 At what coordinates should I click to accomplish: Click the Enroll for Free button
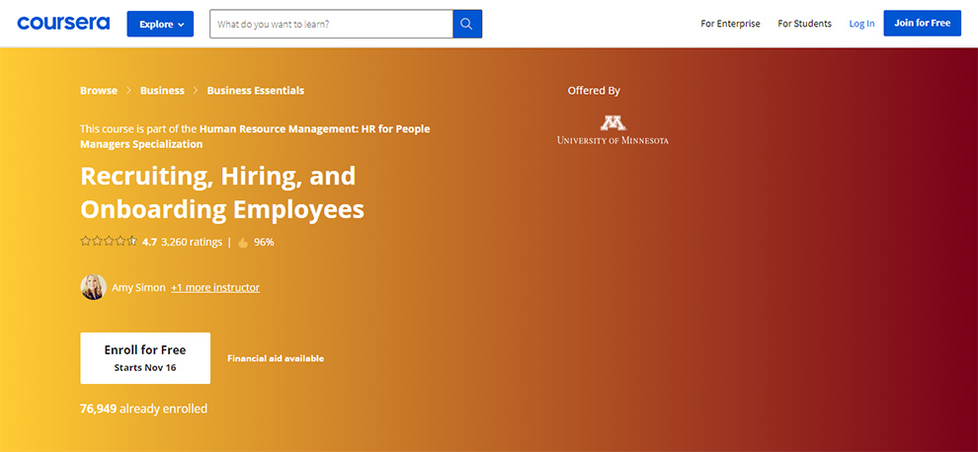(x=145, y=358)
